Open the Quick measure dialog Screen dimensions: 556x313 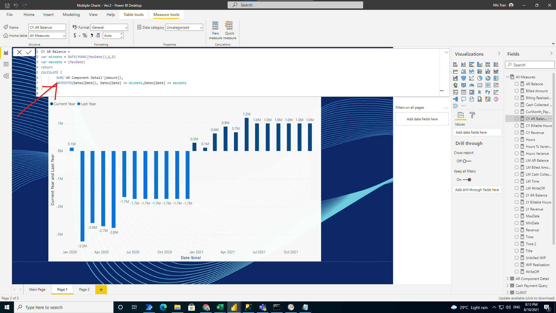point(229,30)
